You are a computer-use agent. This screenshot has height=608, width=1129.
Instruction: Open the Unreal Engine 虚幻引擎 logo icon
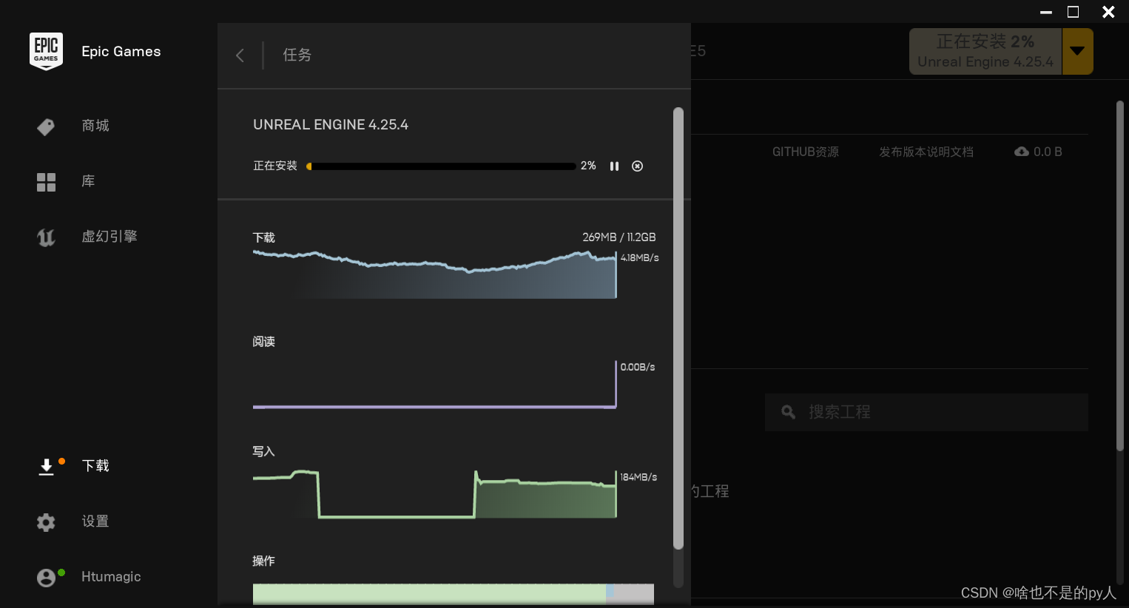click(x=46, y=237)
